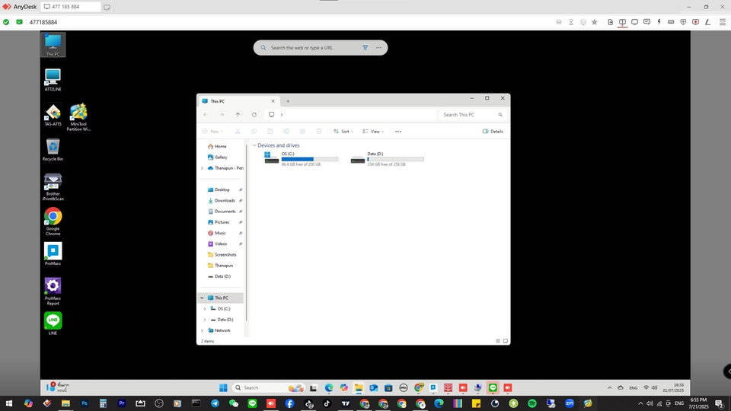The image size is (731, 411).
Task: Click the Refresh icon in File Explorer
Action: click(x=254, y=115)
